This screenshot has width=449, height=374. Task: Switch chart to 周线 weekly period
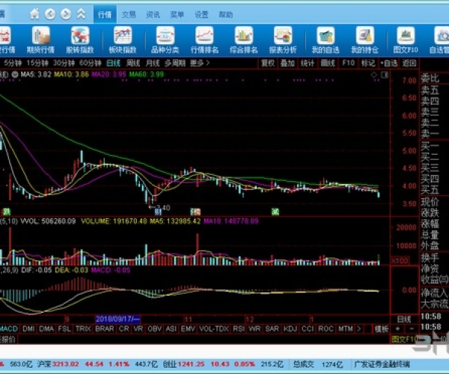133,64
